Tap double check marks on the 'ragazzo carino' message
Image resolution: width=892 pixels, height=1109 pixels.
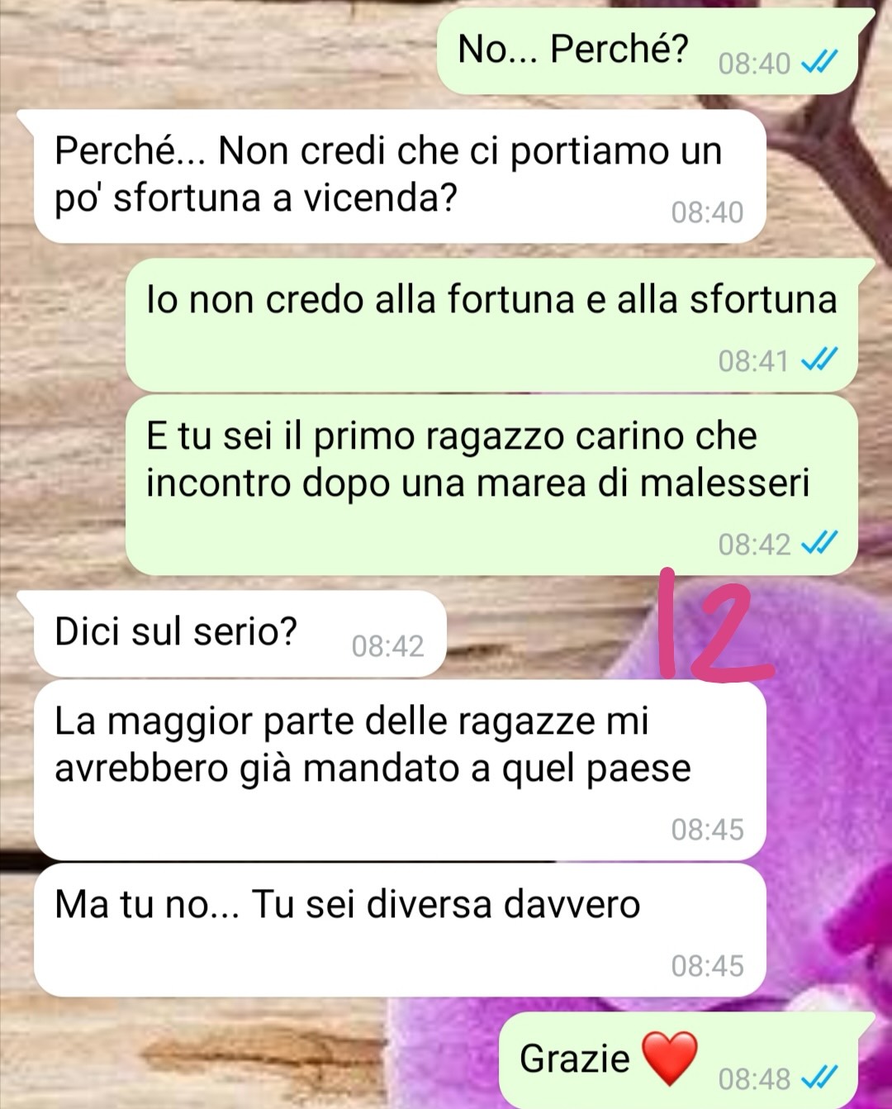point(820,544)
